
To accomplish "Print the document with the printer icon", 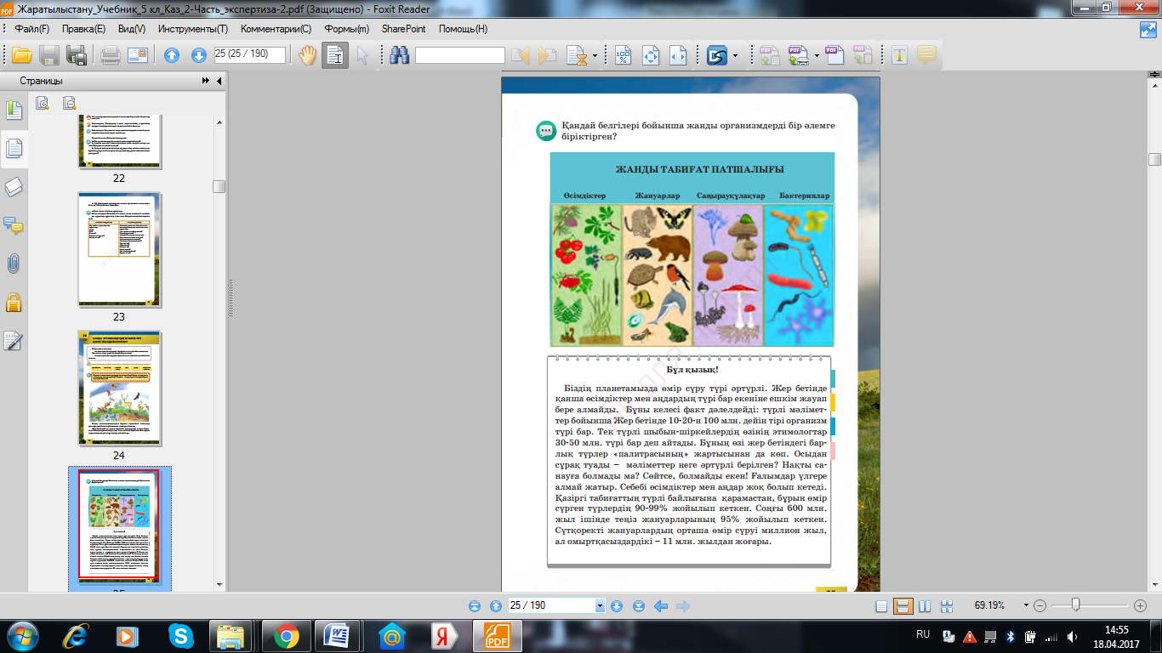I will [111, 56].
